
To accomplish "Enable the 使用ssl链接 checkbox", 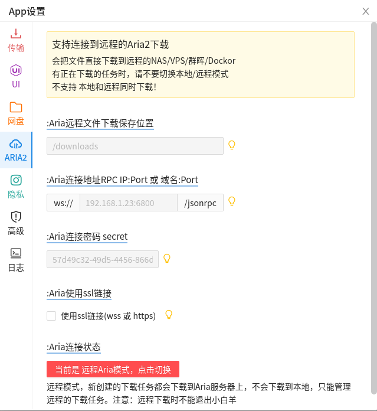I will [51, 316].
